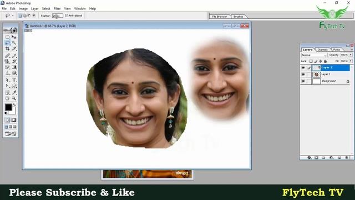Viewport: 355px width, 200px height.
Task: Select the Pen tool
Action: click(x=7, y=86)
